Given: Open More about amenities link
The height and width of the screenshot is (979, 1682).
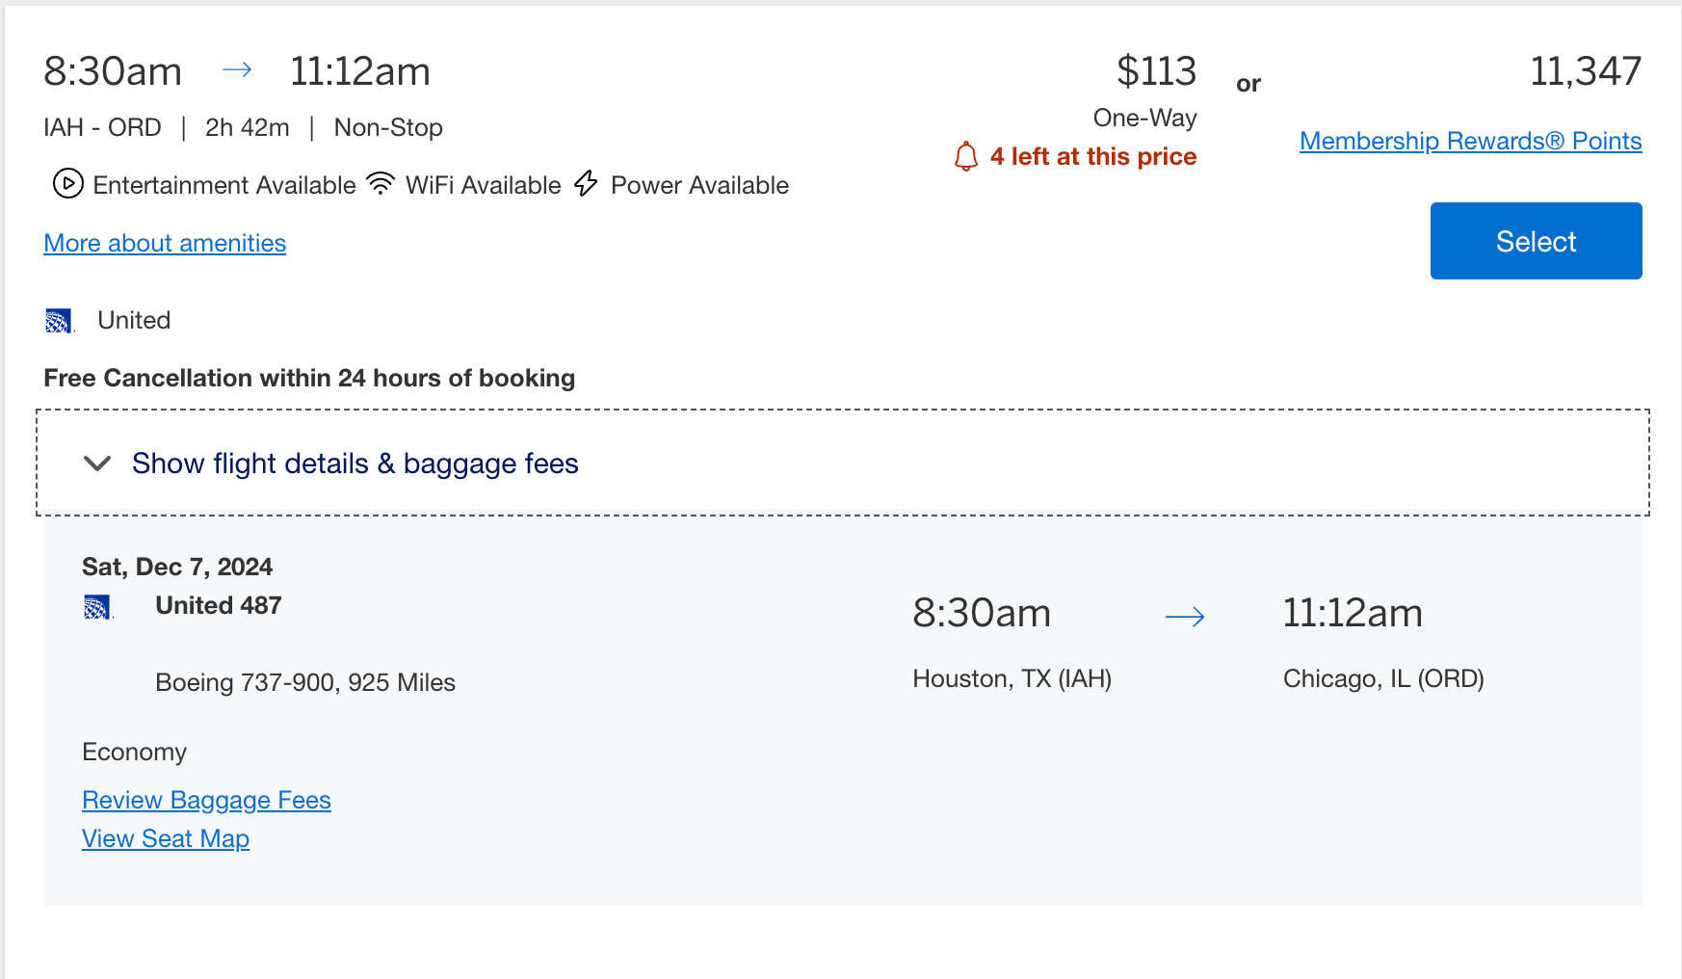Looking at the screenshot, I should tap(165, 243).
